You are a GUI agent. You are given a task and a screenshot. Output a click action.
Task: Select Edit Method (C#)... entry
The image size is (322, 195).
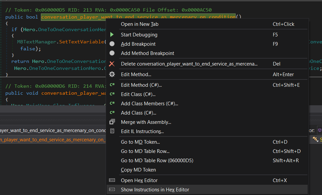(207, 85)
